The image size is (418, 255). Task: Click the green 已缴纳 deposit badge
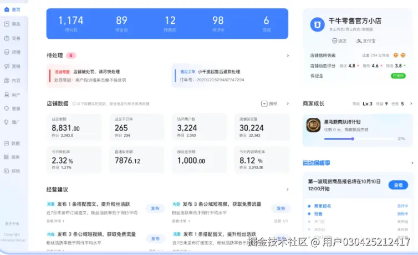pyautogui.click(x=398, y=76)
